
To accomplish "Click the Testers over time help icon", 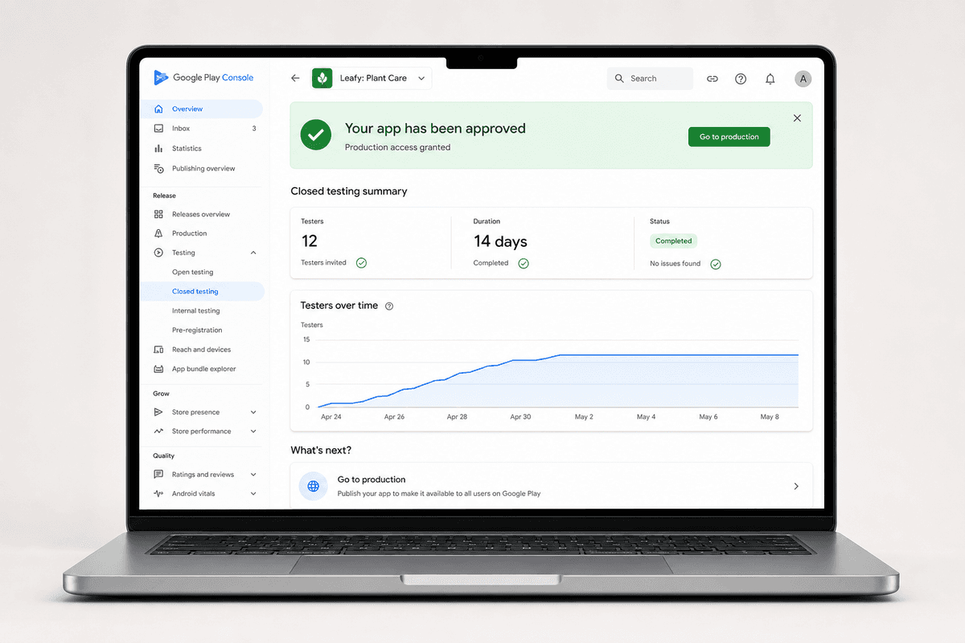I will click(x=389, y=306).
